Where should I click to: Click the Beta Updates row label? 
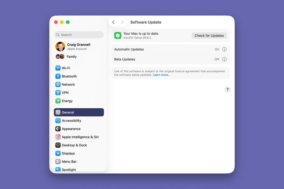125,59
